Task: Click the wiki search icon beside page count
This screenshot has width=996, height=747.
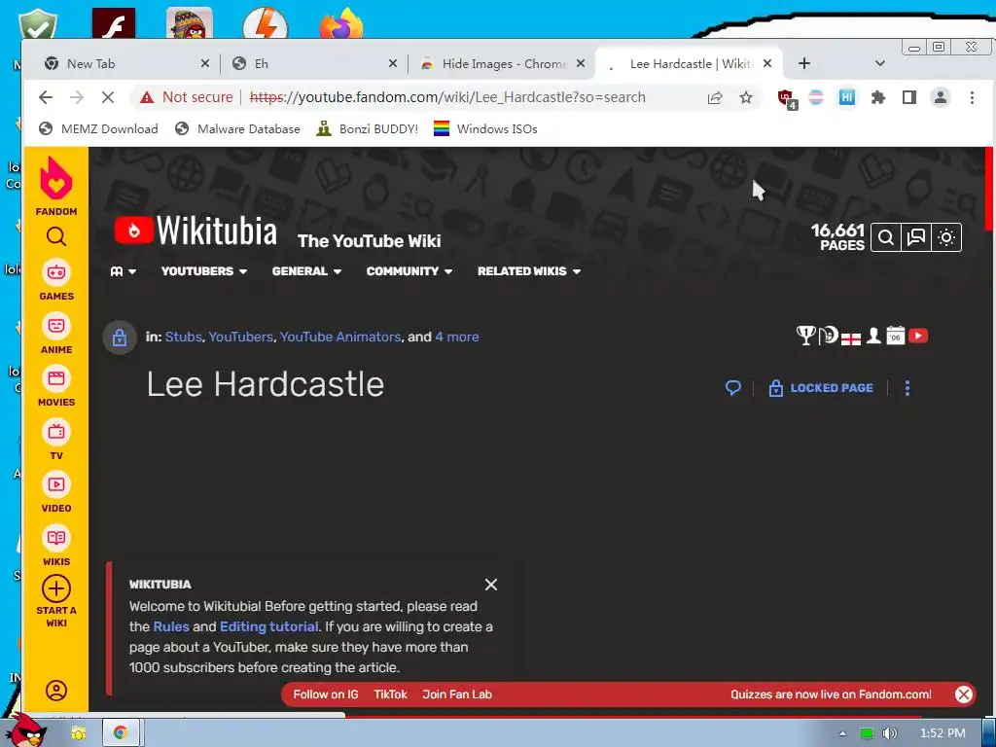Action: (x=886, y=237)
